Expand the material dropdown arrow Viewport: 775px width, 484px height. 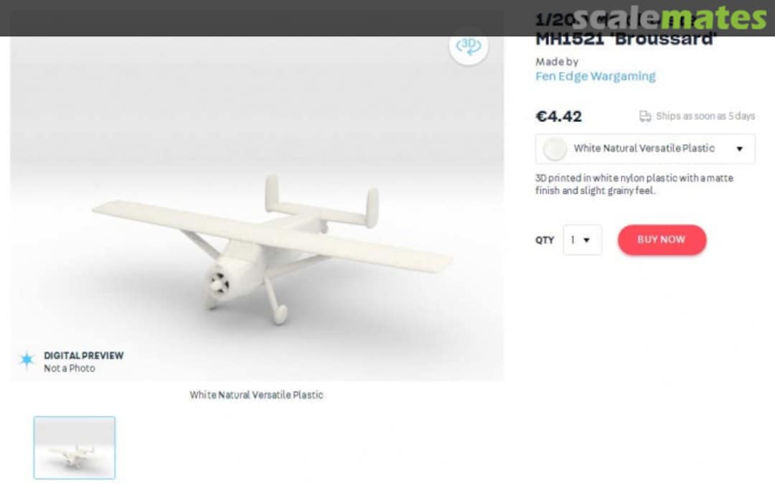pyautogui.click(x=739, y=149)
